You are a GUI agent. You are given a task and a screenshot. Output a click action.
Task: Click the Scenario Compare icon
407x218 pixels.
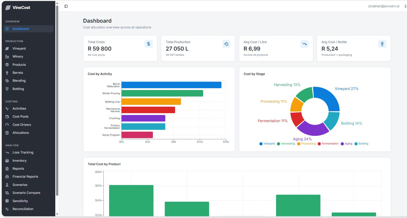pos(7,193)
